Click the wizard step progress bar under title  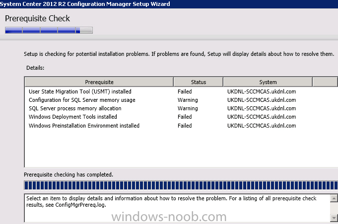pyautogui.click(x=49, y=30)
